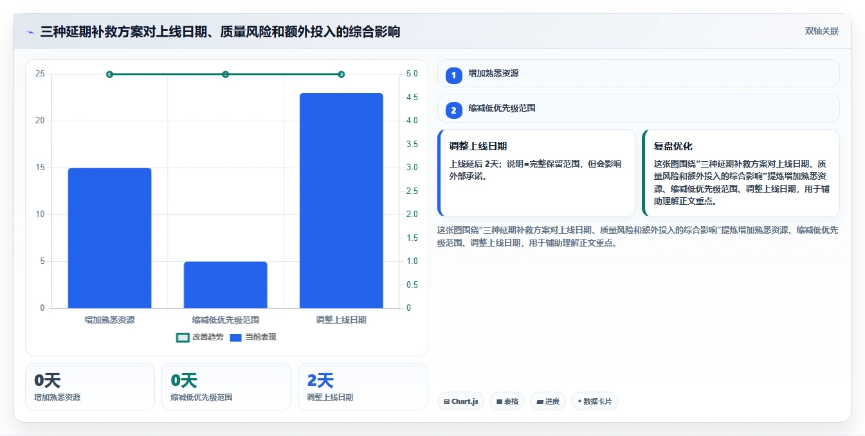Click the x-axis label 缩减低优先级范围
The width and height of the screenshot is (865, 436).
pyautogui.click(x=226, y=319)
